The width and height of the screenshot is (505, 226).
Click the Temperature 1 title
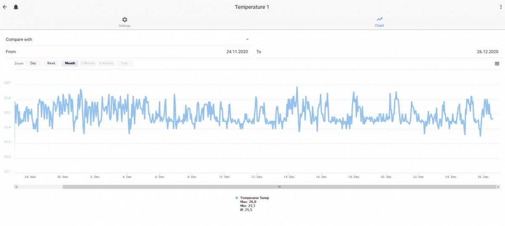[252, 7]
